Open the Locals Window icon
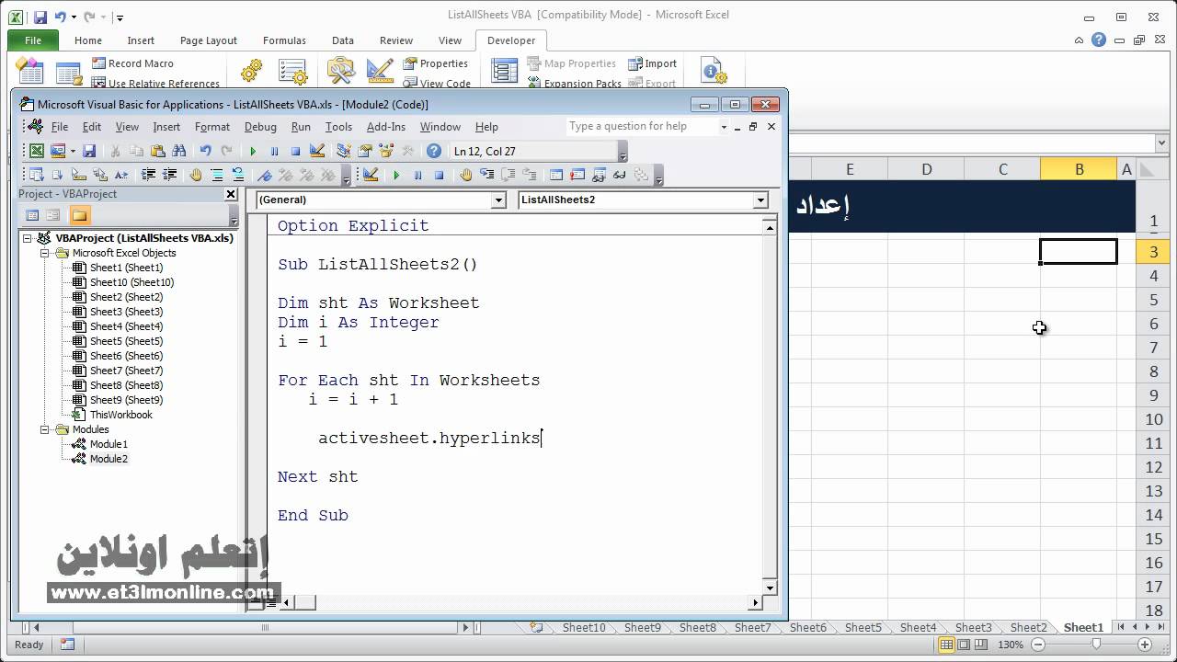 [x=556, y=175]
